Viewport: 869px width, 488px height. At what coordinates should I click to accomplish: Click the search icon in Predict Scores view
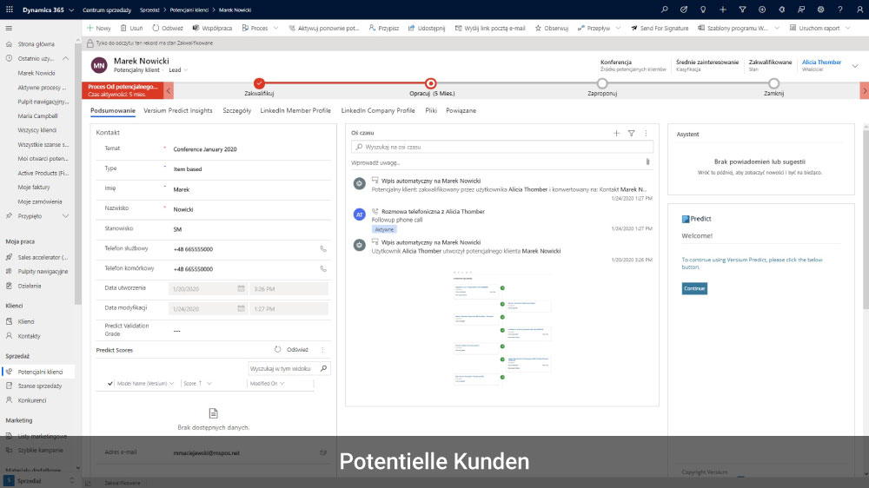[323, 368]
